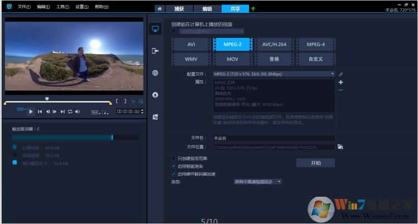Viewport: 418px width, 224px height.
Task: Step to the previous frame
Action: 48,112
